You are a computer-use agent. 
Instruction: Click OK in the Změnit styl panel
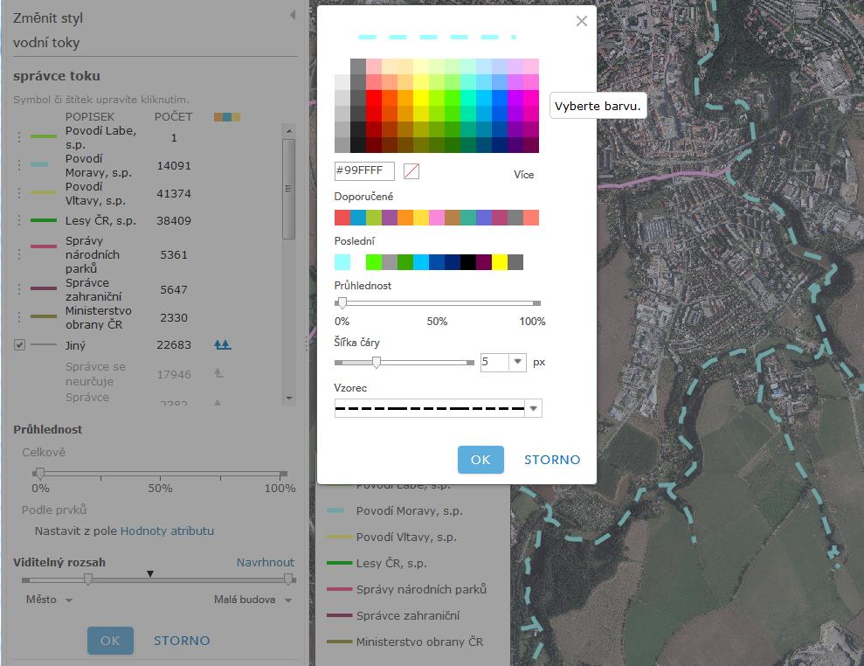tap(110, 641)
